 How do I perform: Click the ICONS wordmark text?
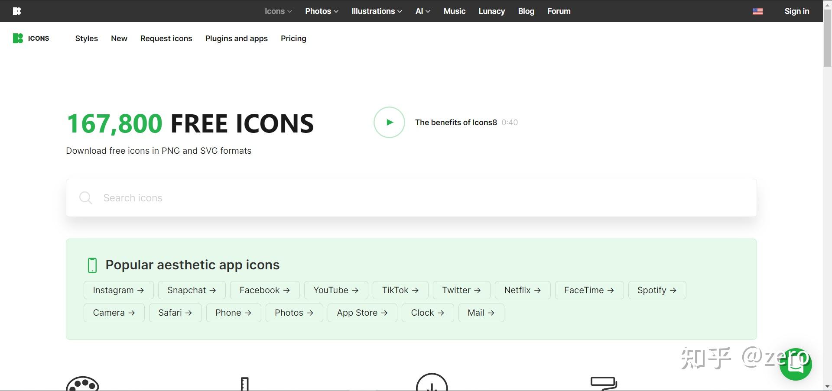[39, 38]
